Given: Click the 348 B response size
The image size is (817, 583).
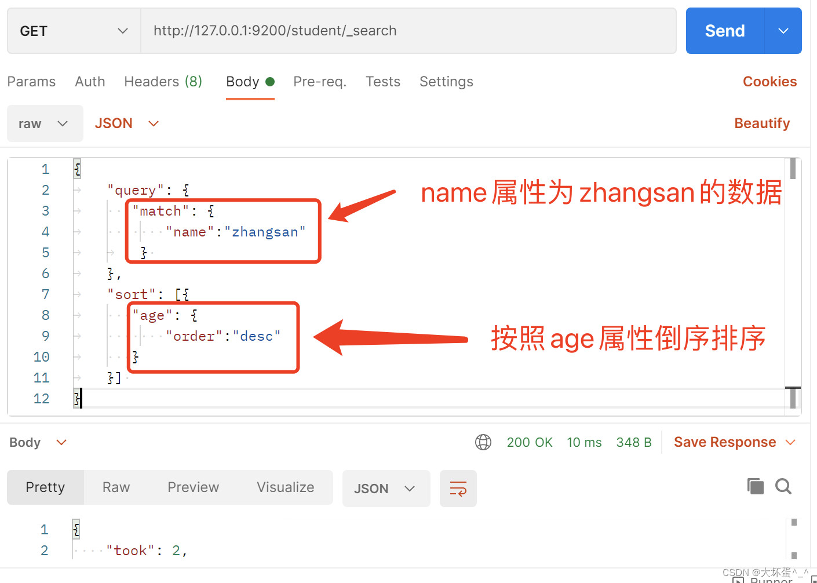Looking at the screenshot, I should click(x=634, y=442).
